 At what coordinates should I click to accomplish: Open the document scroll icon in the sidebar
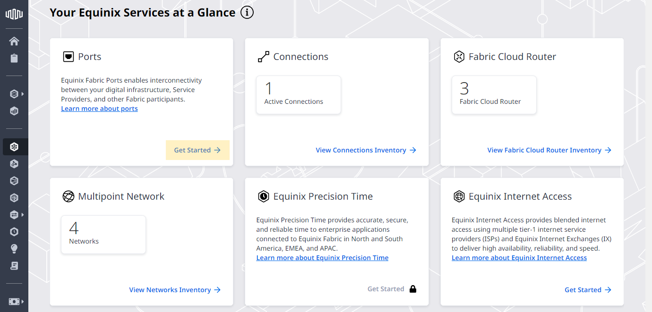point(14,266)
